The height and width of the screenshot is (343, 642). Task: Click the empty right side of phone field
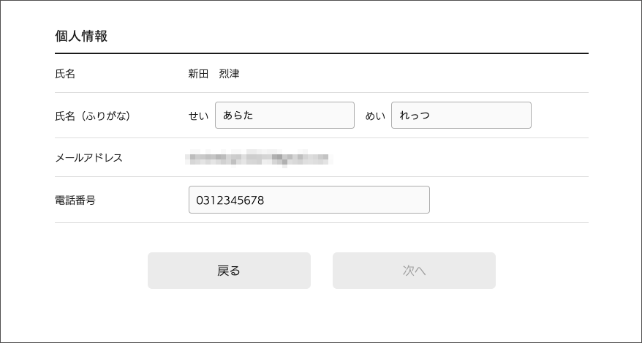pos(366,200)
